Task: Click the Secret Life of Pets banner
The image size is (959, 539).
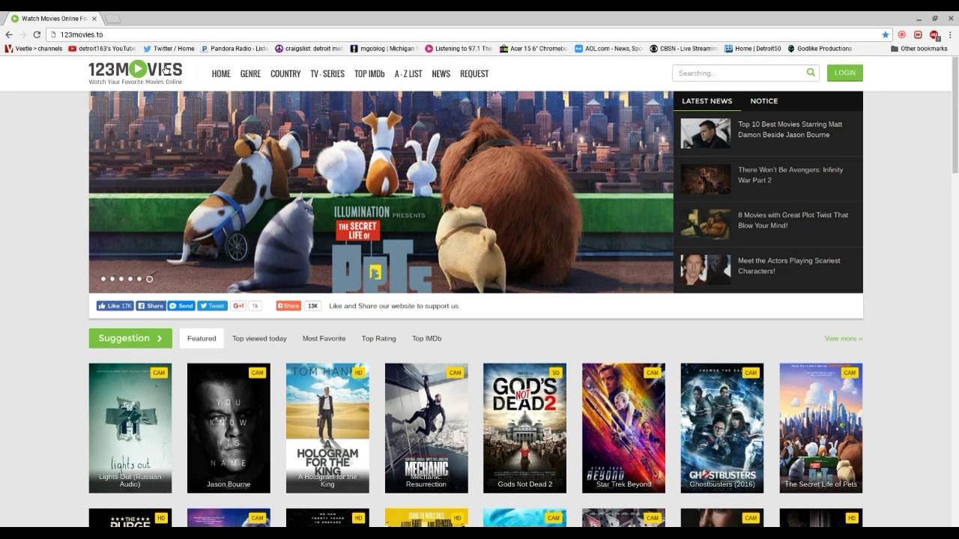Action: pyautogui.click(x=381, y=192)
